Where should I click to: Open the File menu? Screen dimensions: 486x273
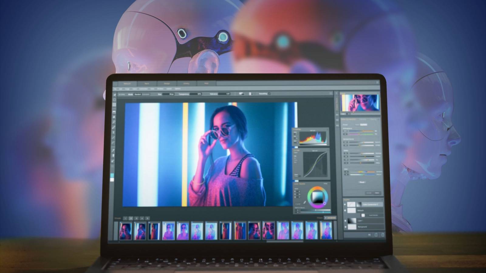tap(115, 89)
